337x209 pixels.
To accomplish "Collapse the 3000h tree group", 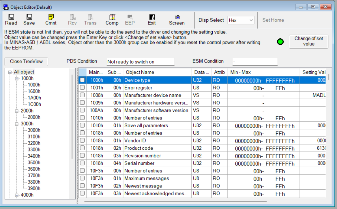I will [17, 124].
